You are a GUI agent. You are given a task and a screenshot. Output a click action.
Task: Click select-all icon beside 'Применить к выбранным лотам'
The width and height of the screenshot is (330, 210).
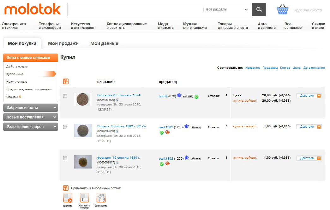66,188
